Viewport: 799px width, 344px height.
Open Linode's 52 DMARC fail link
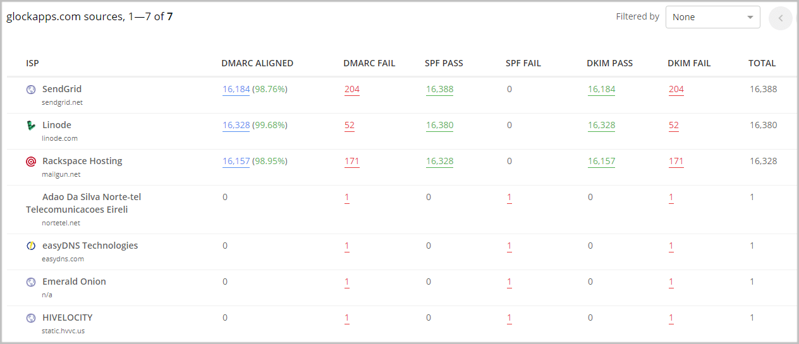click(350, 125)
